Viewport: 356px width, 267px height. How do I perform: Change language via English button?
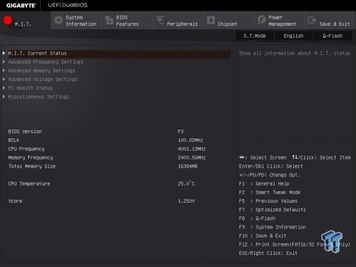(293, 36)
